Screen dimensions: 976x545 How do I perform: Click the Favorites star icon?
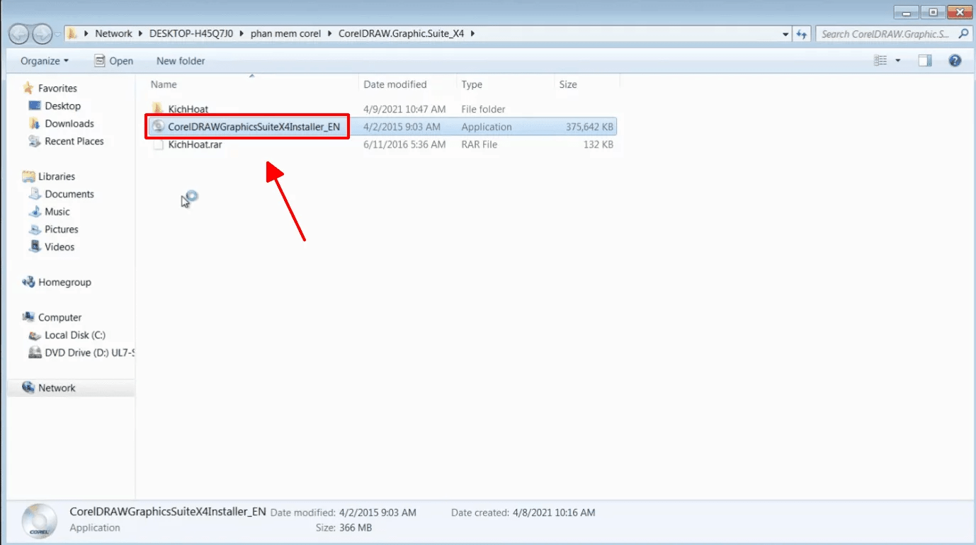coord(28,88)
